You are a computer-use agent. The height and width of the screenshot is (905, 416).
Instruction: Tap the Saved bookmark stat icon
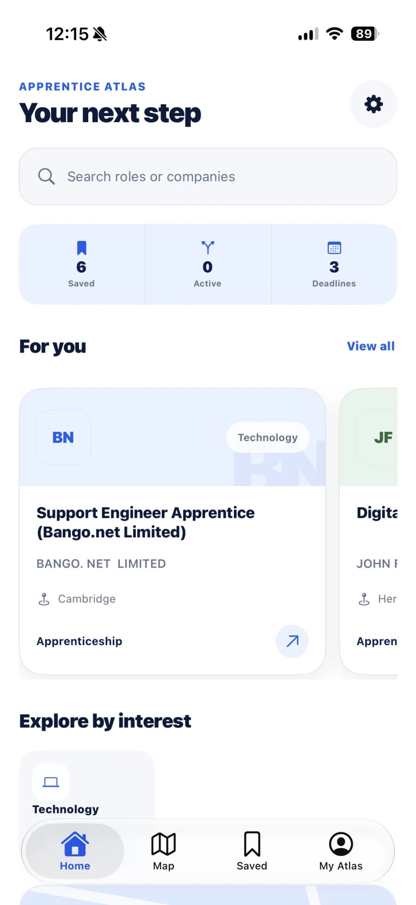tap(81, 248)
